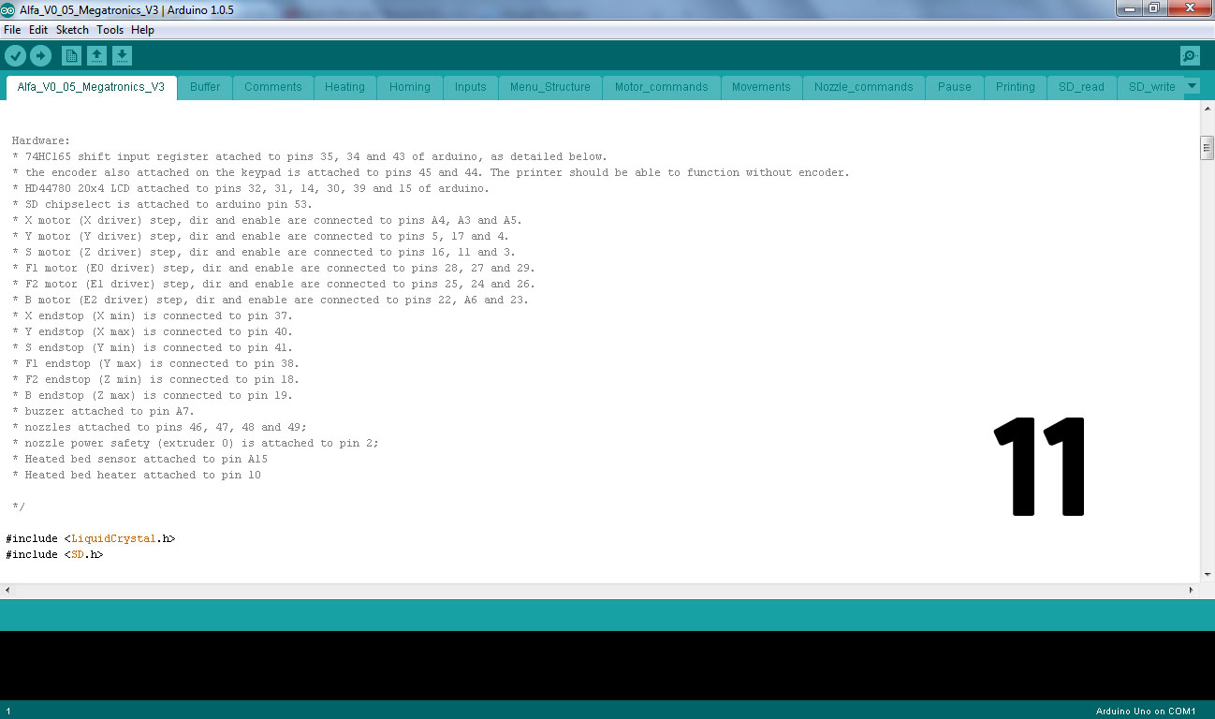The image size is (1215, 719).
Task: Click the F1 endstop pin 38 line
Action: tap(155, 363)
